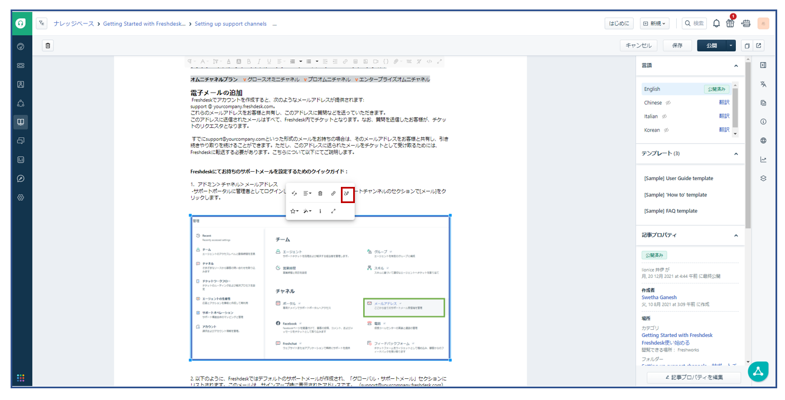
Task: Collapse the 言語 section
Action: tap(736, 66)
